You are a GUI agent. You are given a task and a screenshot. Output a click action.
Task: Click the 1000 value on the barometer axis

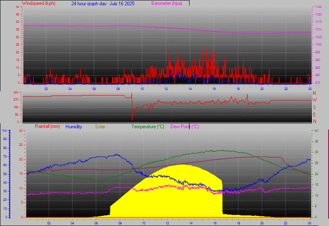pyautogui.click(x=318, y=44)
